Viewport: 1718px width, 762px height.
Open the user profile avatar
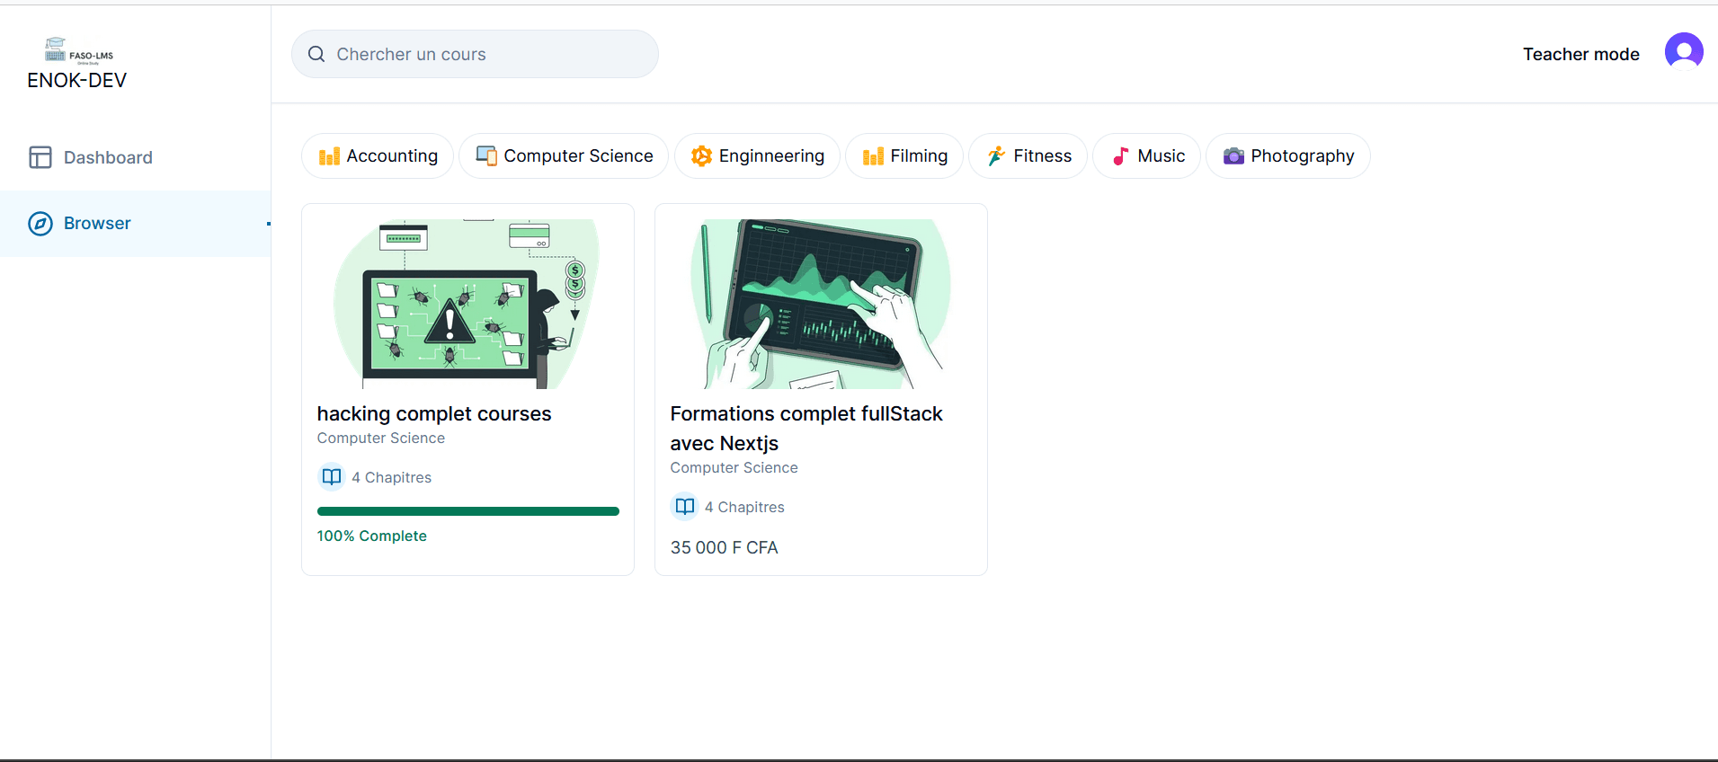tap(1683, 52)
